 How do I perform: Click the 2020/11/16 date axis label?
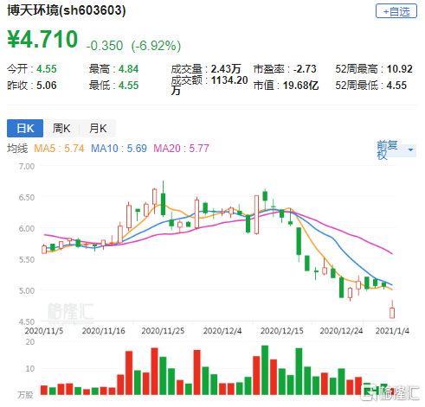point(103,331)
